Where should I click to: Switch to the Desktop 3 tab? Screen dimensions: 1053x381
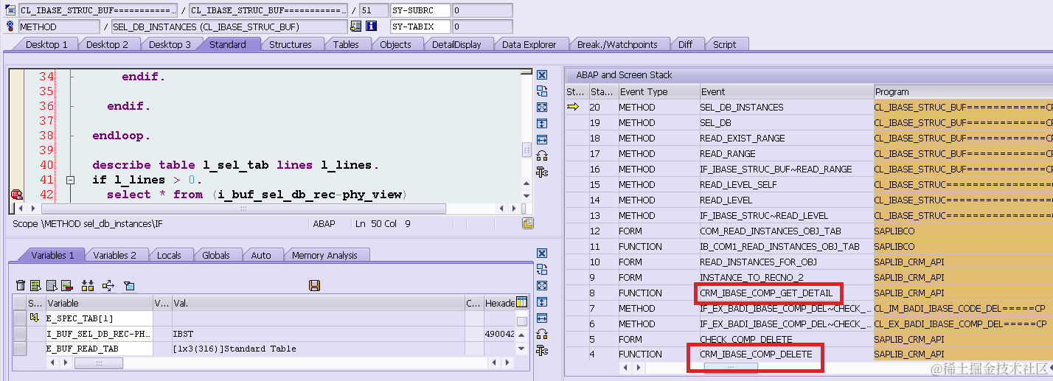tap(170, 44)
